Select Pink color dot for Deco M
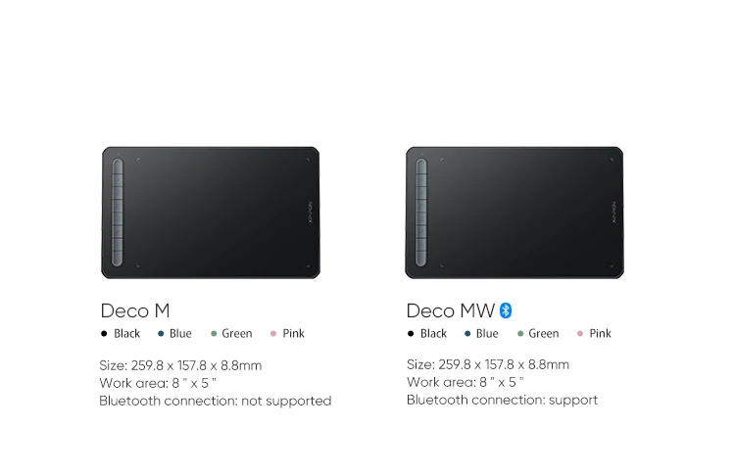Screen dimensions: 735x476 (273, 334)
